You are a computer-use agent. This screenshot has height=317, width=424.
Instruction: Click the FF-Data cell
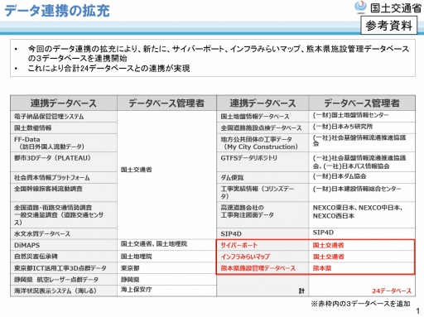click(x=64, y=143)
